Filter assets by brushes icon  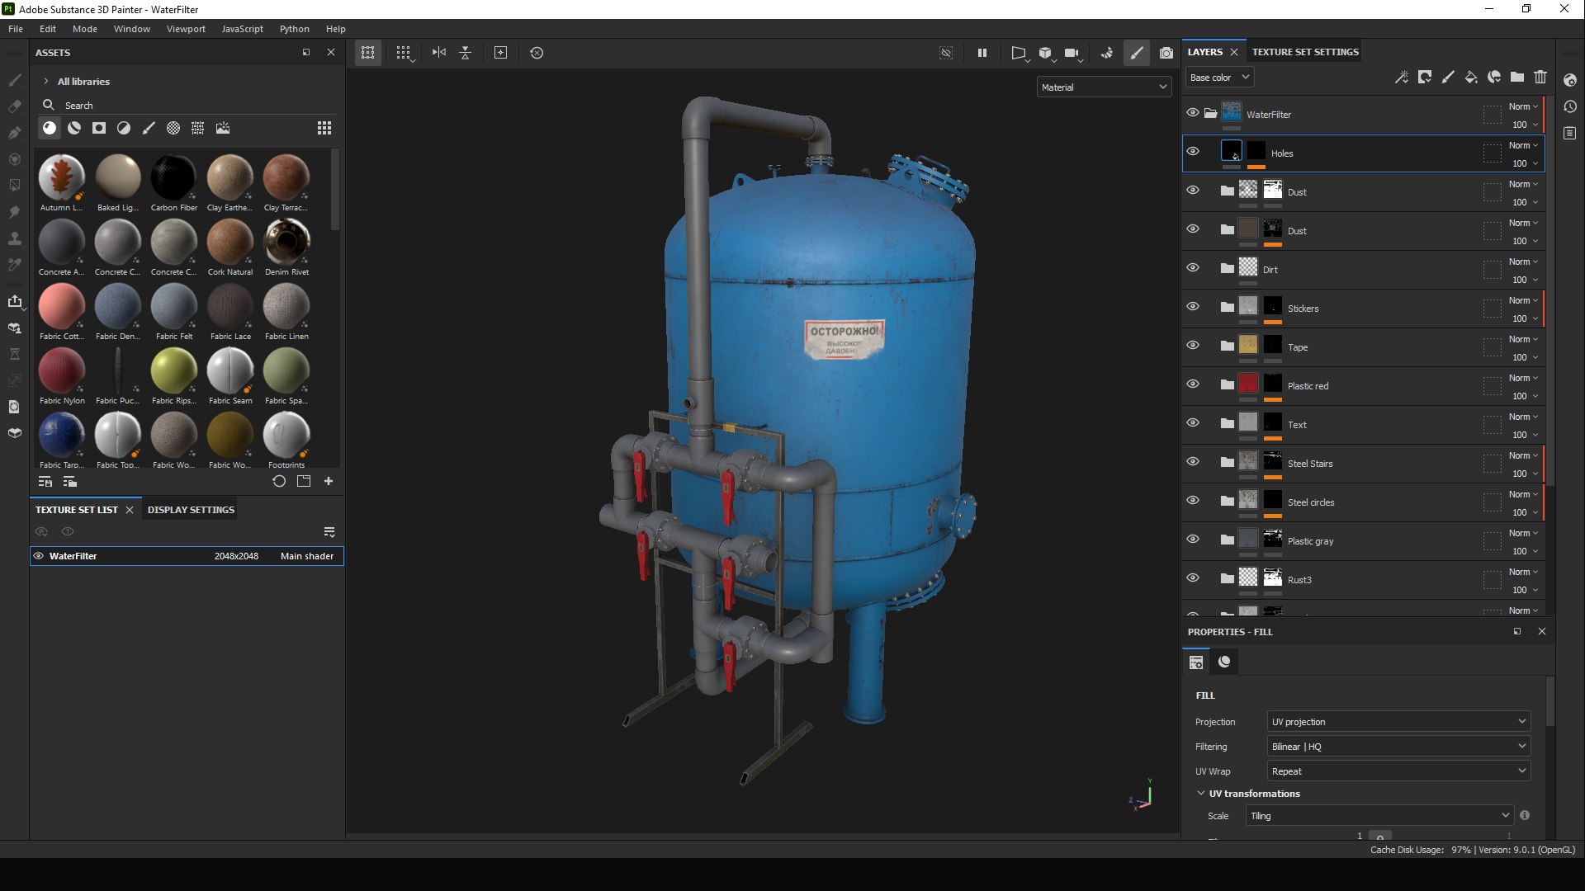149,128
